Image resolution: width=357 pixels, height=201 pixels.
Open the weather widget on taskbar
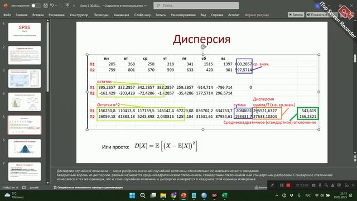pos(14,195)
